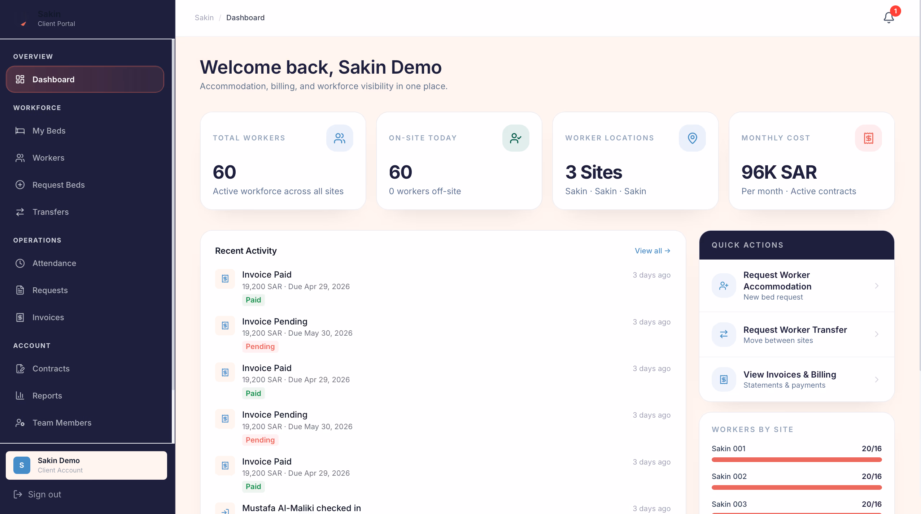Navigate to Attendance page

pos(85,263)
